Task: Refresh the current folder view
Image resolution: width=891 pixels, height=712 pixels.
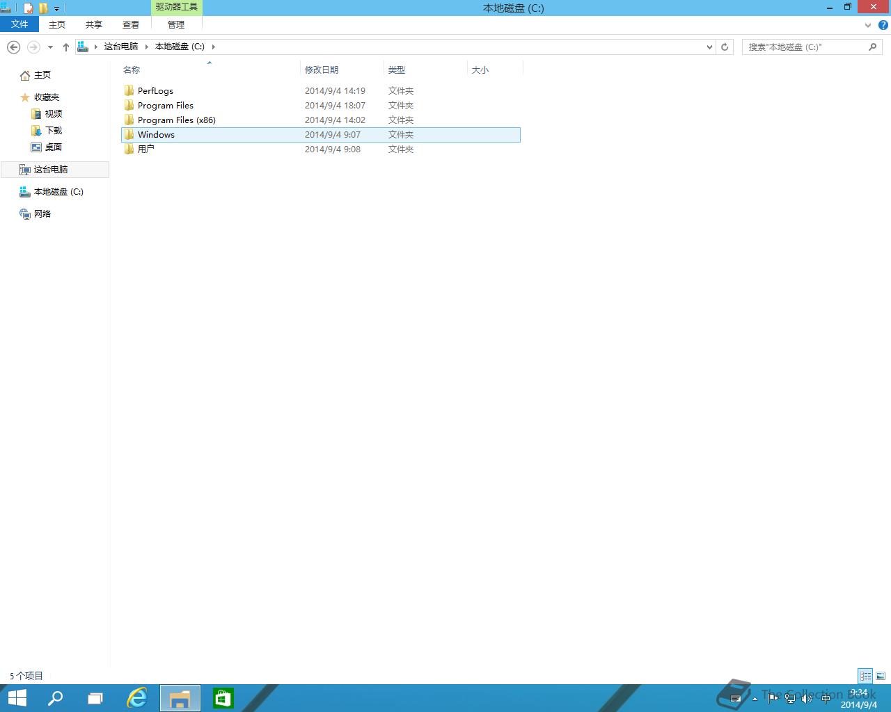Action: 725,47
